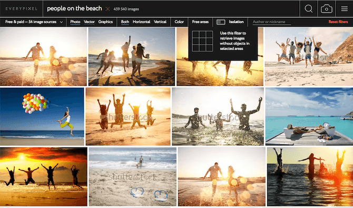This screenshot has height=208, width=353.
Task: Click '459 540 images' result count
Action: (x=126, y=9)
